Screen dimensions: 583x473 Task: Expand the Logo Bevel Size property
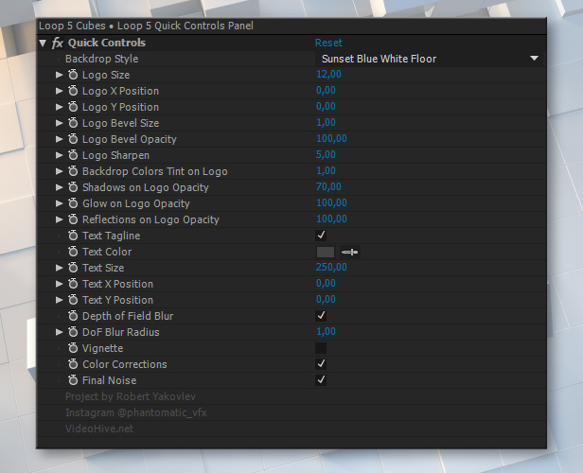(x=59, y=123)
